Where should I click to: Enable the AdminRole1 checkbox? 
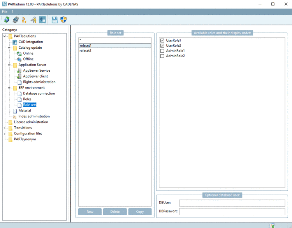click(162, 51)
